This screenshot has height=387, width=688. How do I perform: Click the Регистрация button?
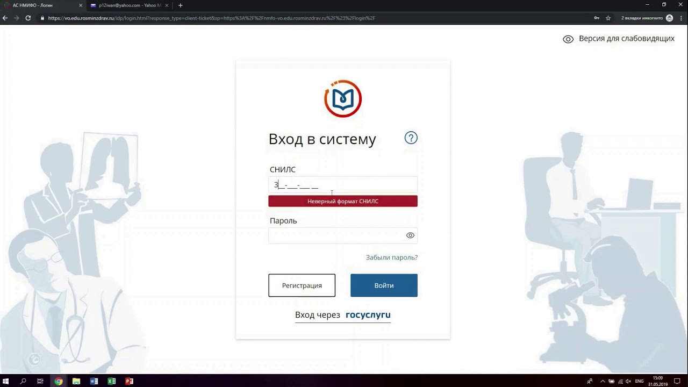(302, 285)
